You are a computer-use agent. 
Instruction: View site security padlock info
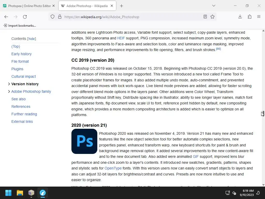(60, 17)
